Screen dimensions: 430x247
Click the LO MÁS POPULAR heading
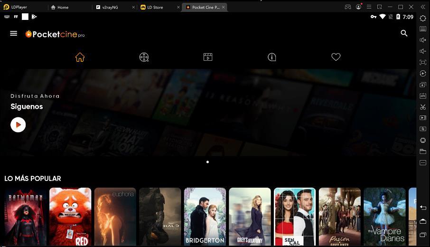[33, 179]
